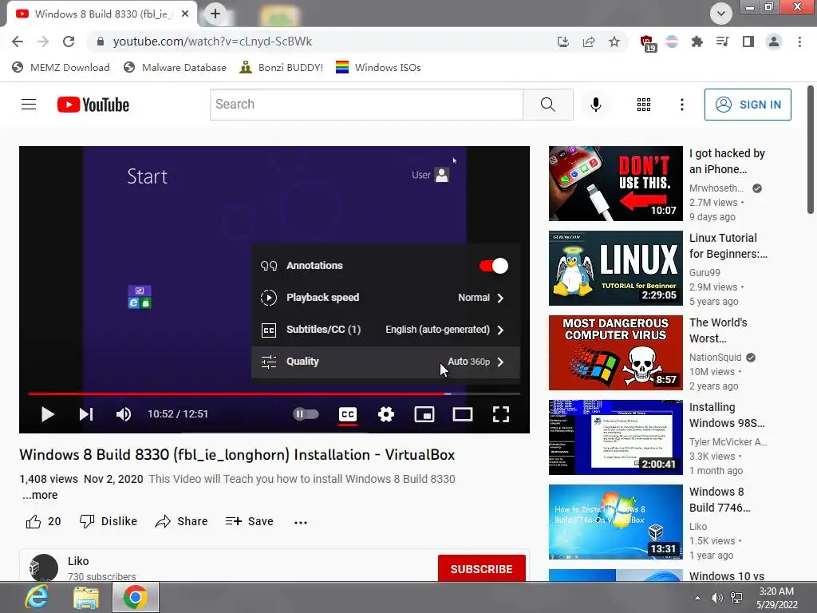Open YouTube settings three-dot menu beside Sign In
Image resolution: width=817 pixels, height=613 pixels.
click(x=681, y=105)
